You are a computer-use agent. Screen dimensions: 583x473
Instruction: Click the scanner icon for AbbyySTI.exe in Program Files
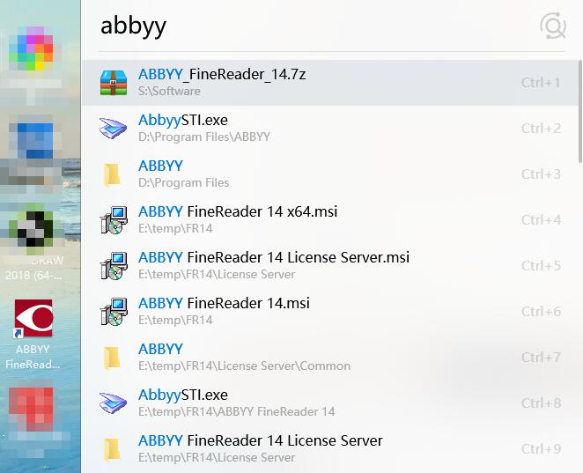coord(113,129)
